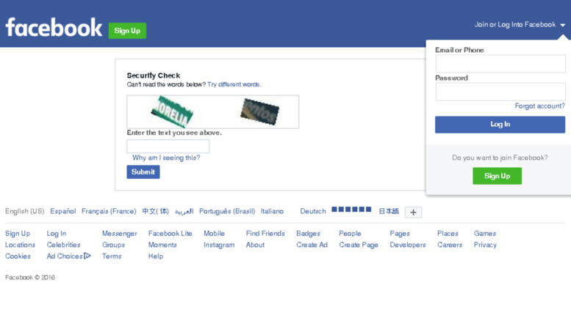Open Messenger footer link
This screenshot has width=571, height=310.
point(120,233)
